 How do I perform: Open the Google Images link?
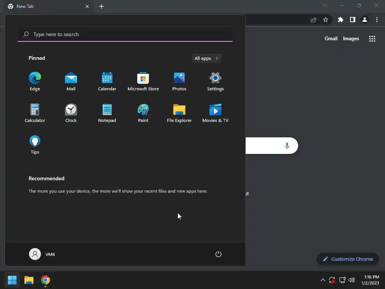351,39
